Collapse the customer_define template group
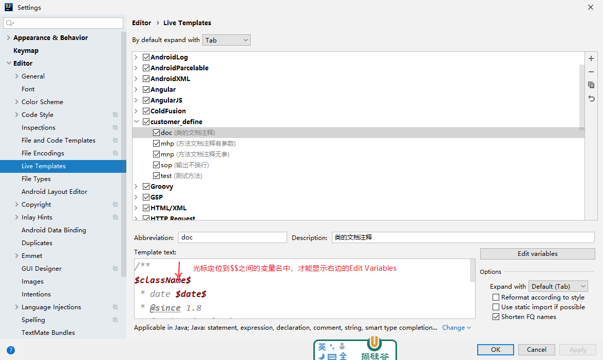Screen dimensions: 603x360 pos(136,122)
